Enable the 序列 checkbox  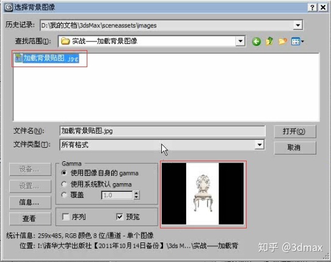point(66,217)
